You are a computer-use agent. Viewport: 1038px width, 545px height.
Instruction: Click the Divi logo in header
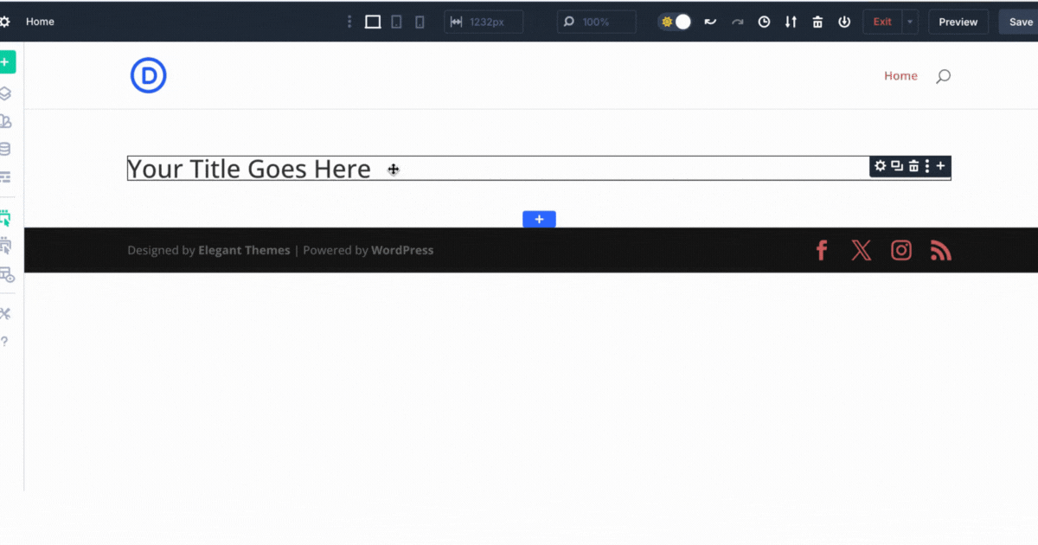coord(149,76)
